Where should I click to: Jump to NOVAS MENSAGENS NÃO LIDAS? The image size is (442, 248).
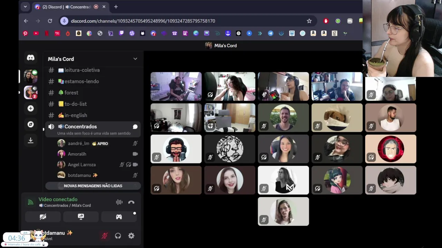93,186
